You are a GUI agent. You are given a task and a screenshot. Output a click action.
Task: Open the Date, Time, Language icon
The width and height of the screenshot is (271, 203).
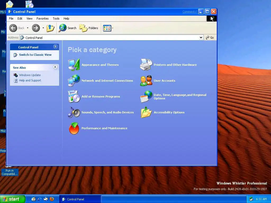point(146,96)
